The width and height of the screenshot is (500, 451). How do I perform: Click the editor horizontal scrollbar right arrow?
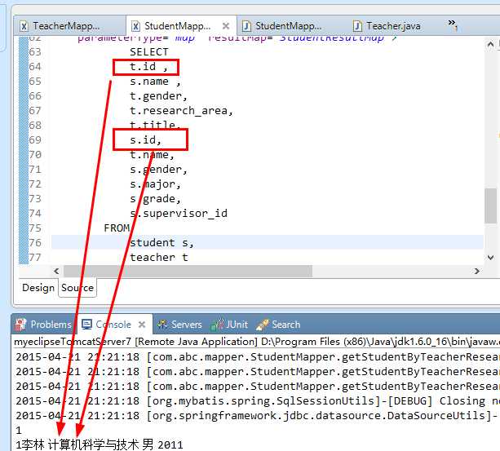[x=477, y=271]
